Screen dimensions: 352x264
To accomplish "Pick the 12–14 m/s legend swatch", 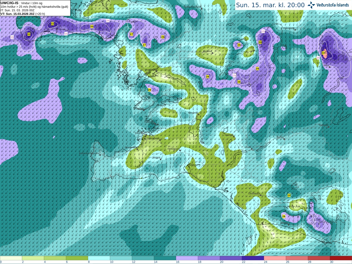I will click(143, 258).
